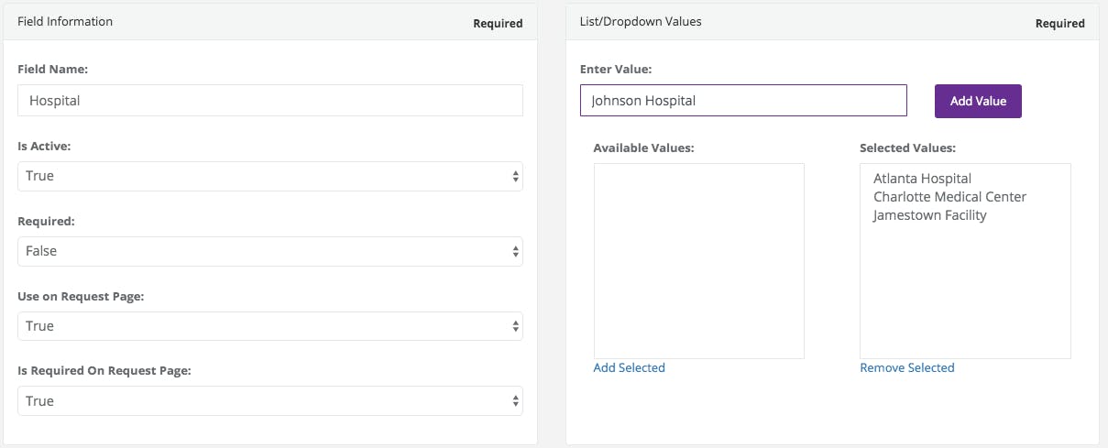
Task: Click inside the empty Available Values list
Action: 698,260
